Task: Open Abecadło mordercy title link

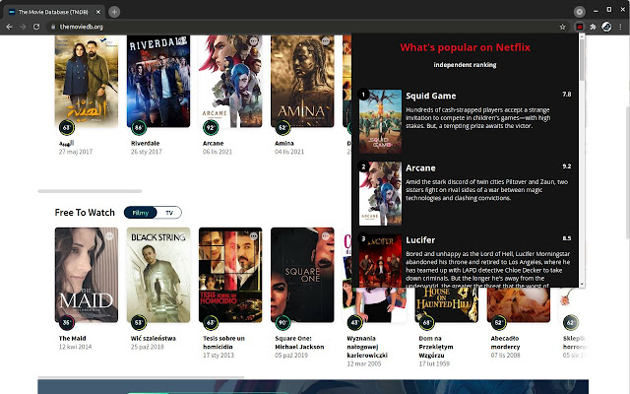Action: [x=505, y=342]
